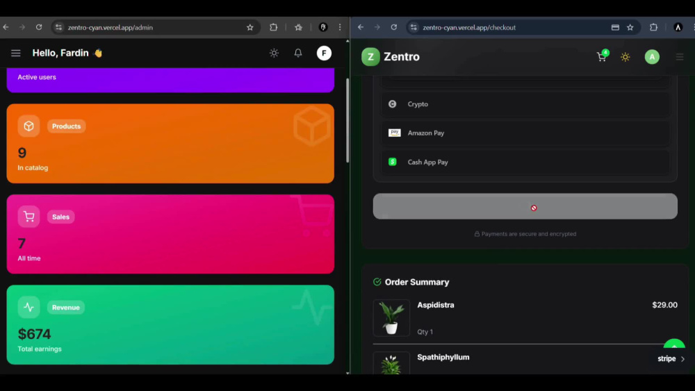Open the shopping cart with badge
This screenshot has width=695, height=391.
pyautogui.click(x=603, y=56)
